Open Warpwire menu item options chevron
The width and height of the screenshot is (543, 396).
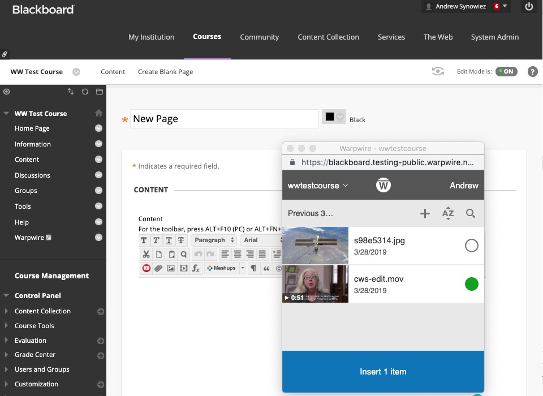pos(98,238)
